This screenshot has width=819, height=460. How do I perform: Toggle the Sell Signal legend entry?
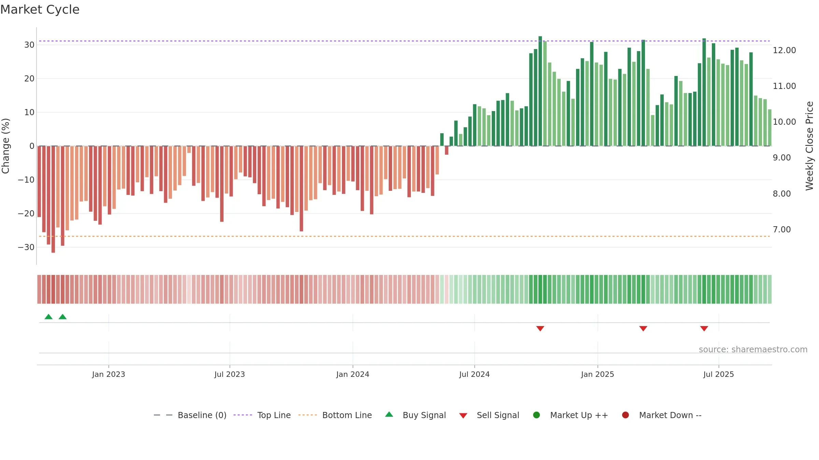pyautogui.click(x=489, y=415)
